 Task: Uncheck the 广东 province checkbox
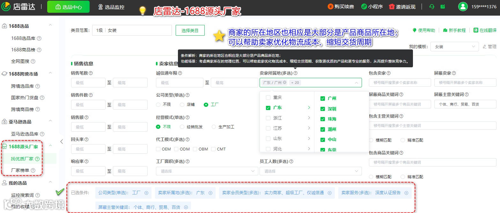[268, 108]
